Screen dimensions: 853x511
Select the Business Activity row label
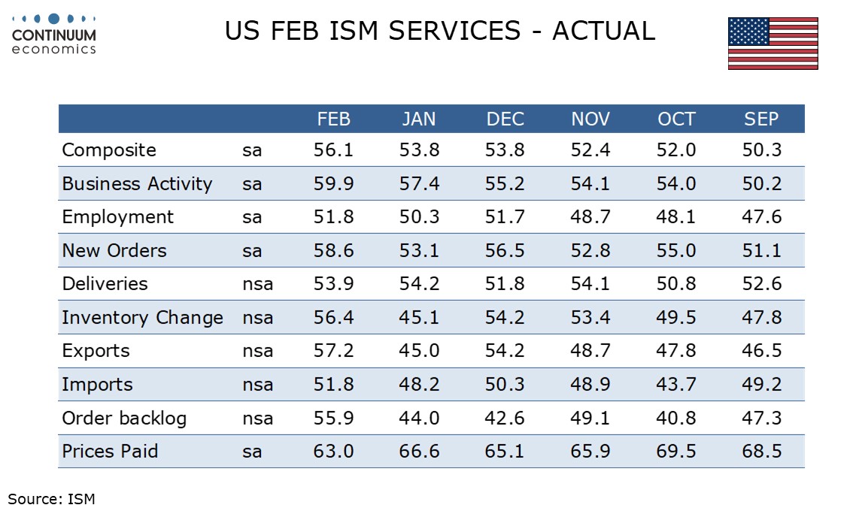pos(137,184)
